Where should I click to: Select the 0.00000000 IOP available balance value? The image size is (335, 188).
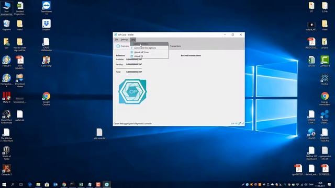pyautogui.click(x=134, y=60)
